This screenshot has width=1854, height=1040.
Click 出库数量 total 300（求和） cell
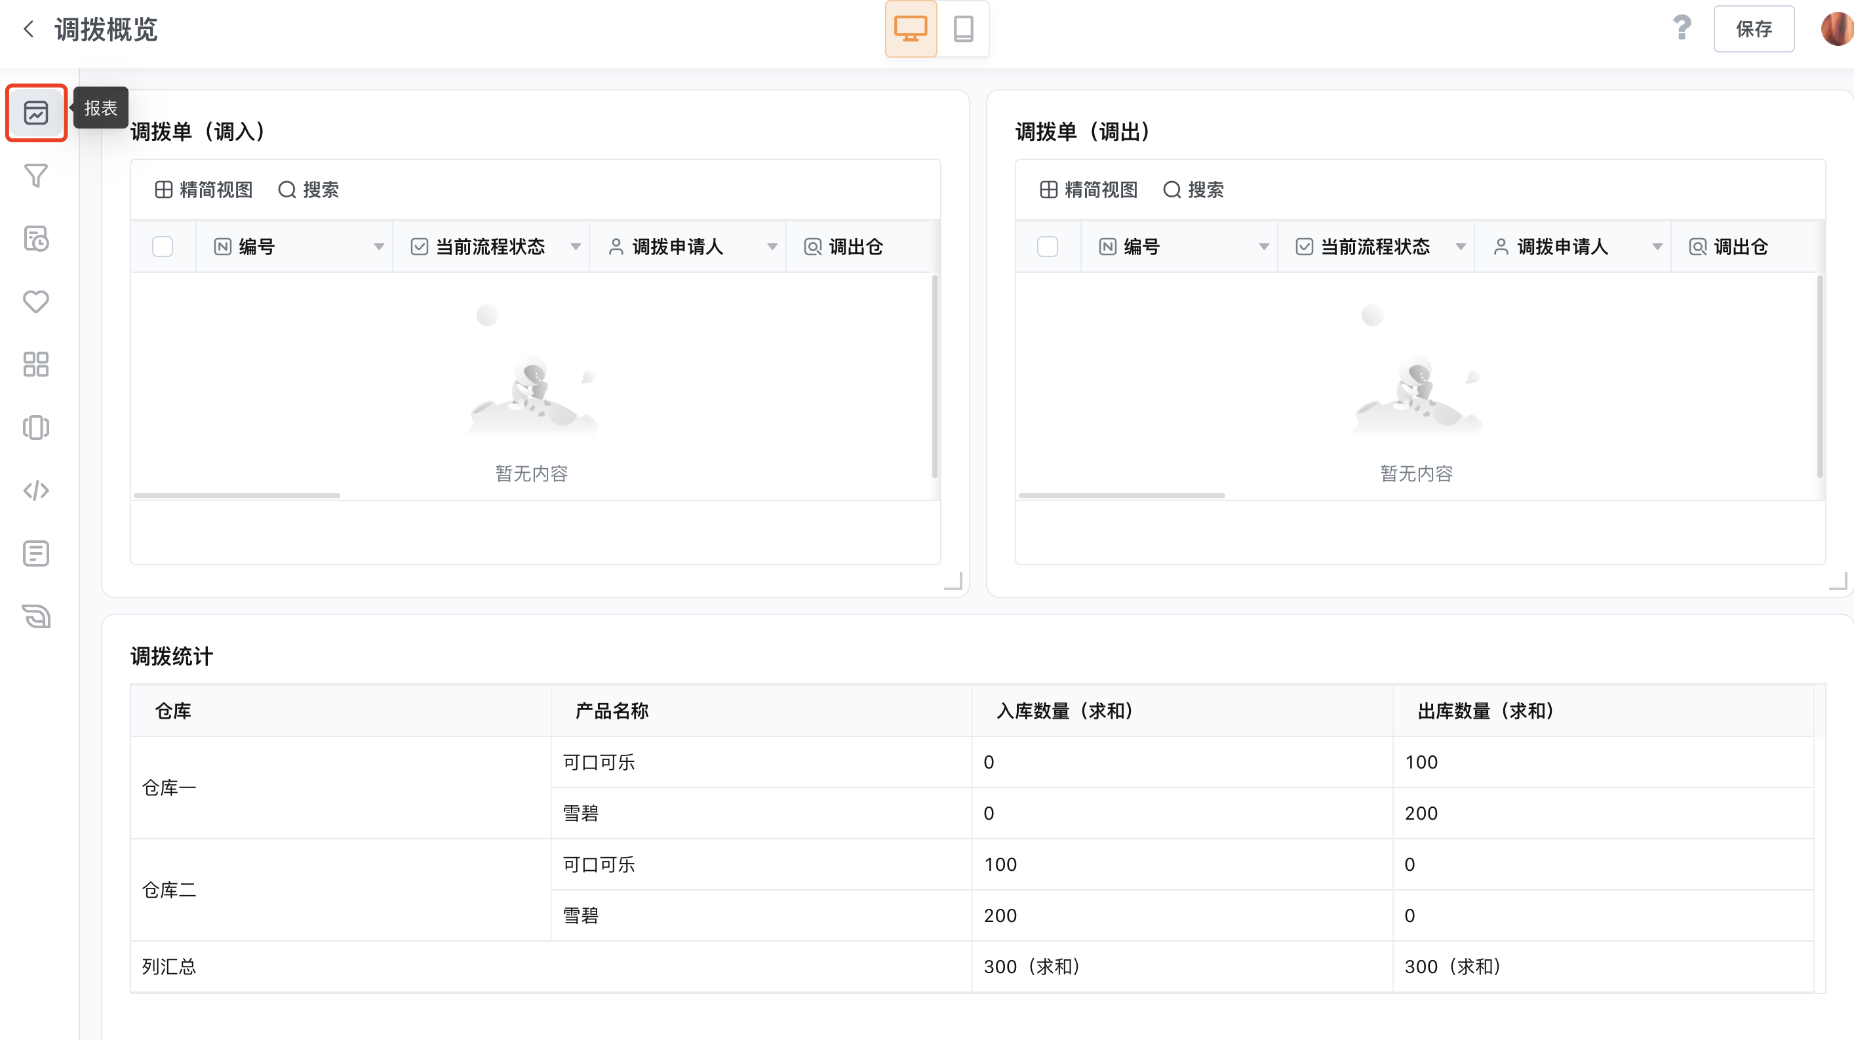[x=1603, y=967]
